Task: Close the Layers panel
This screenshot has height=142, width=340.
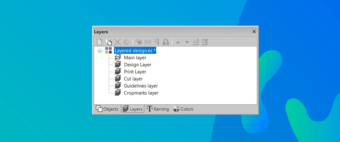Action: tap(254, 32)
